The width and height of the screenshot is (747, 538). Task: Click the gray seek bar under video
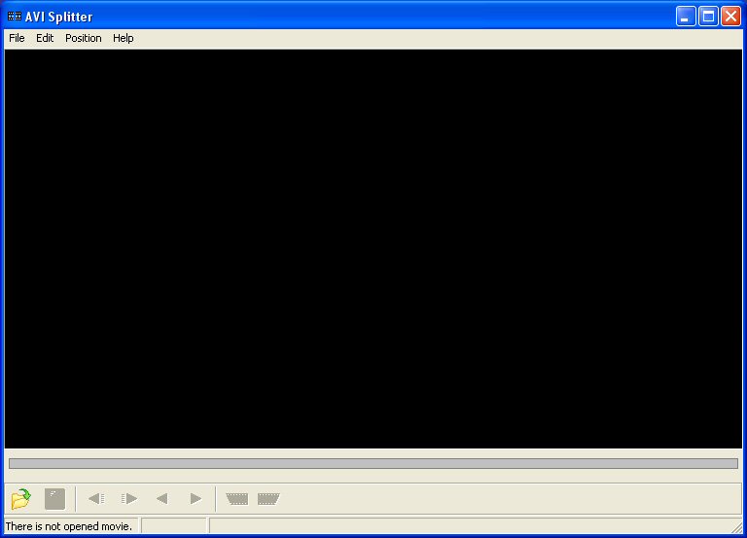coord(373,464)
